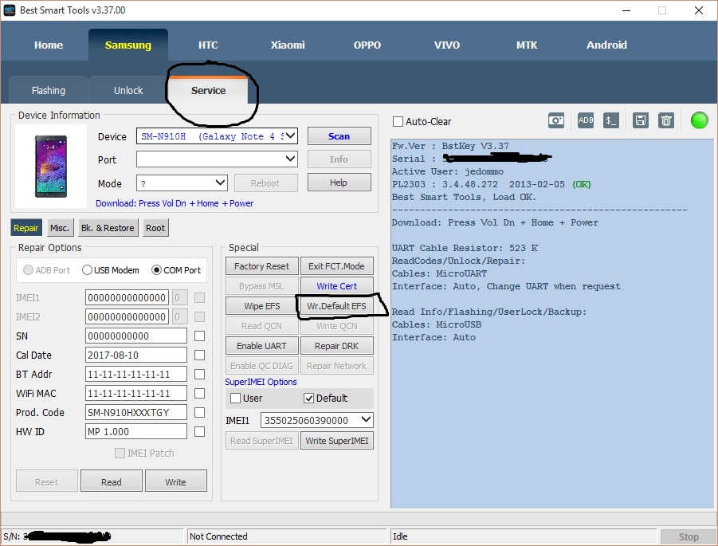Viewport: 718px width, 546px height.
Task: Tick the WiFi MAC checkbox
Action: 200,394
